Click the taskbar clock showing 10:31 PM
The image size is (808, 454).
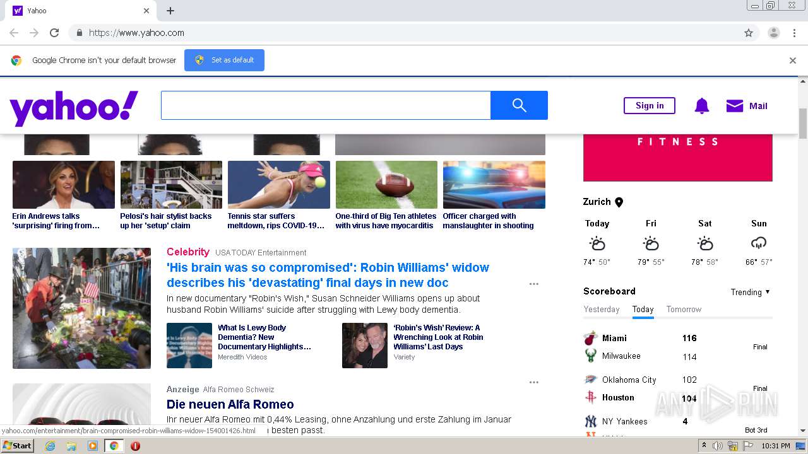point(775,446)
